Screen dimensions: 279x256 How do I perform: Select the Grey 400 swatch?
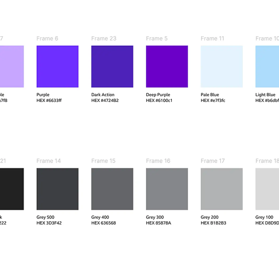(x=112, y=189)
